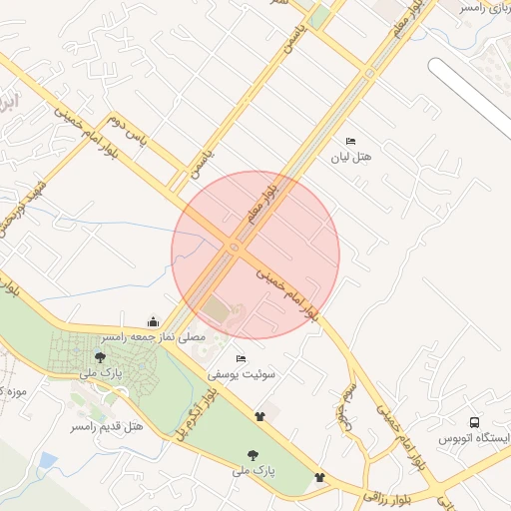
Task: Open the سوئیت یوسفی place label
Action: coord(242,374)
